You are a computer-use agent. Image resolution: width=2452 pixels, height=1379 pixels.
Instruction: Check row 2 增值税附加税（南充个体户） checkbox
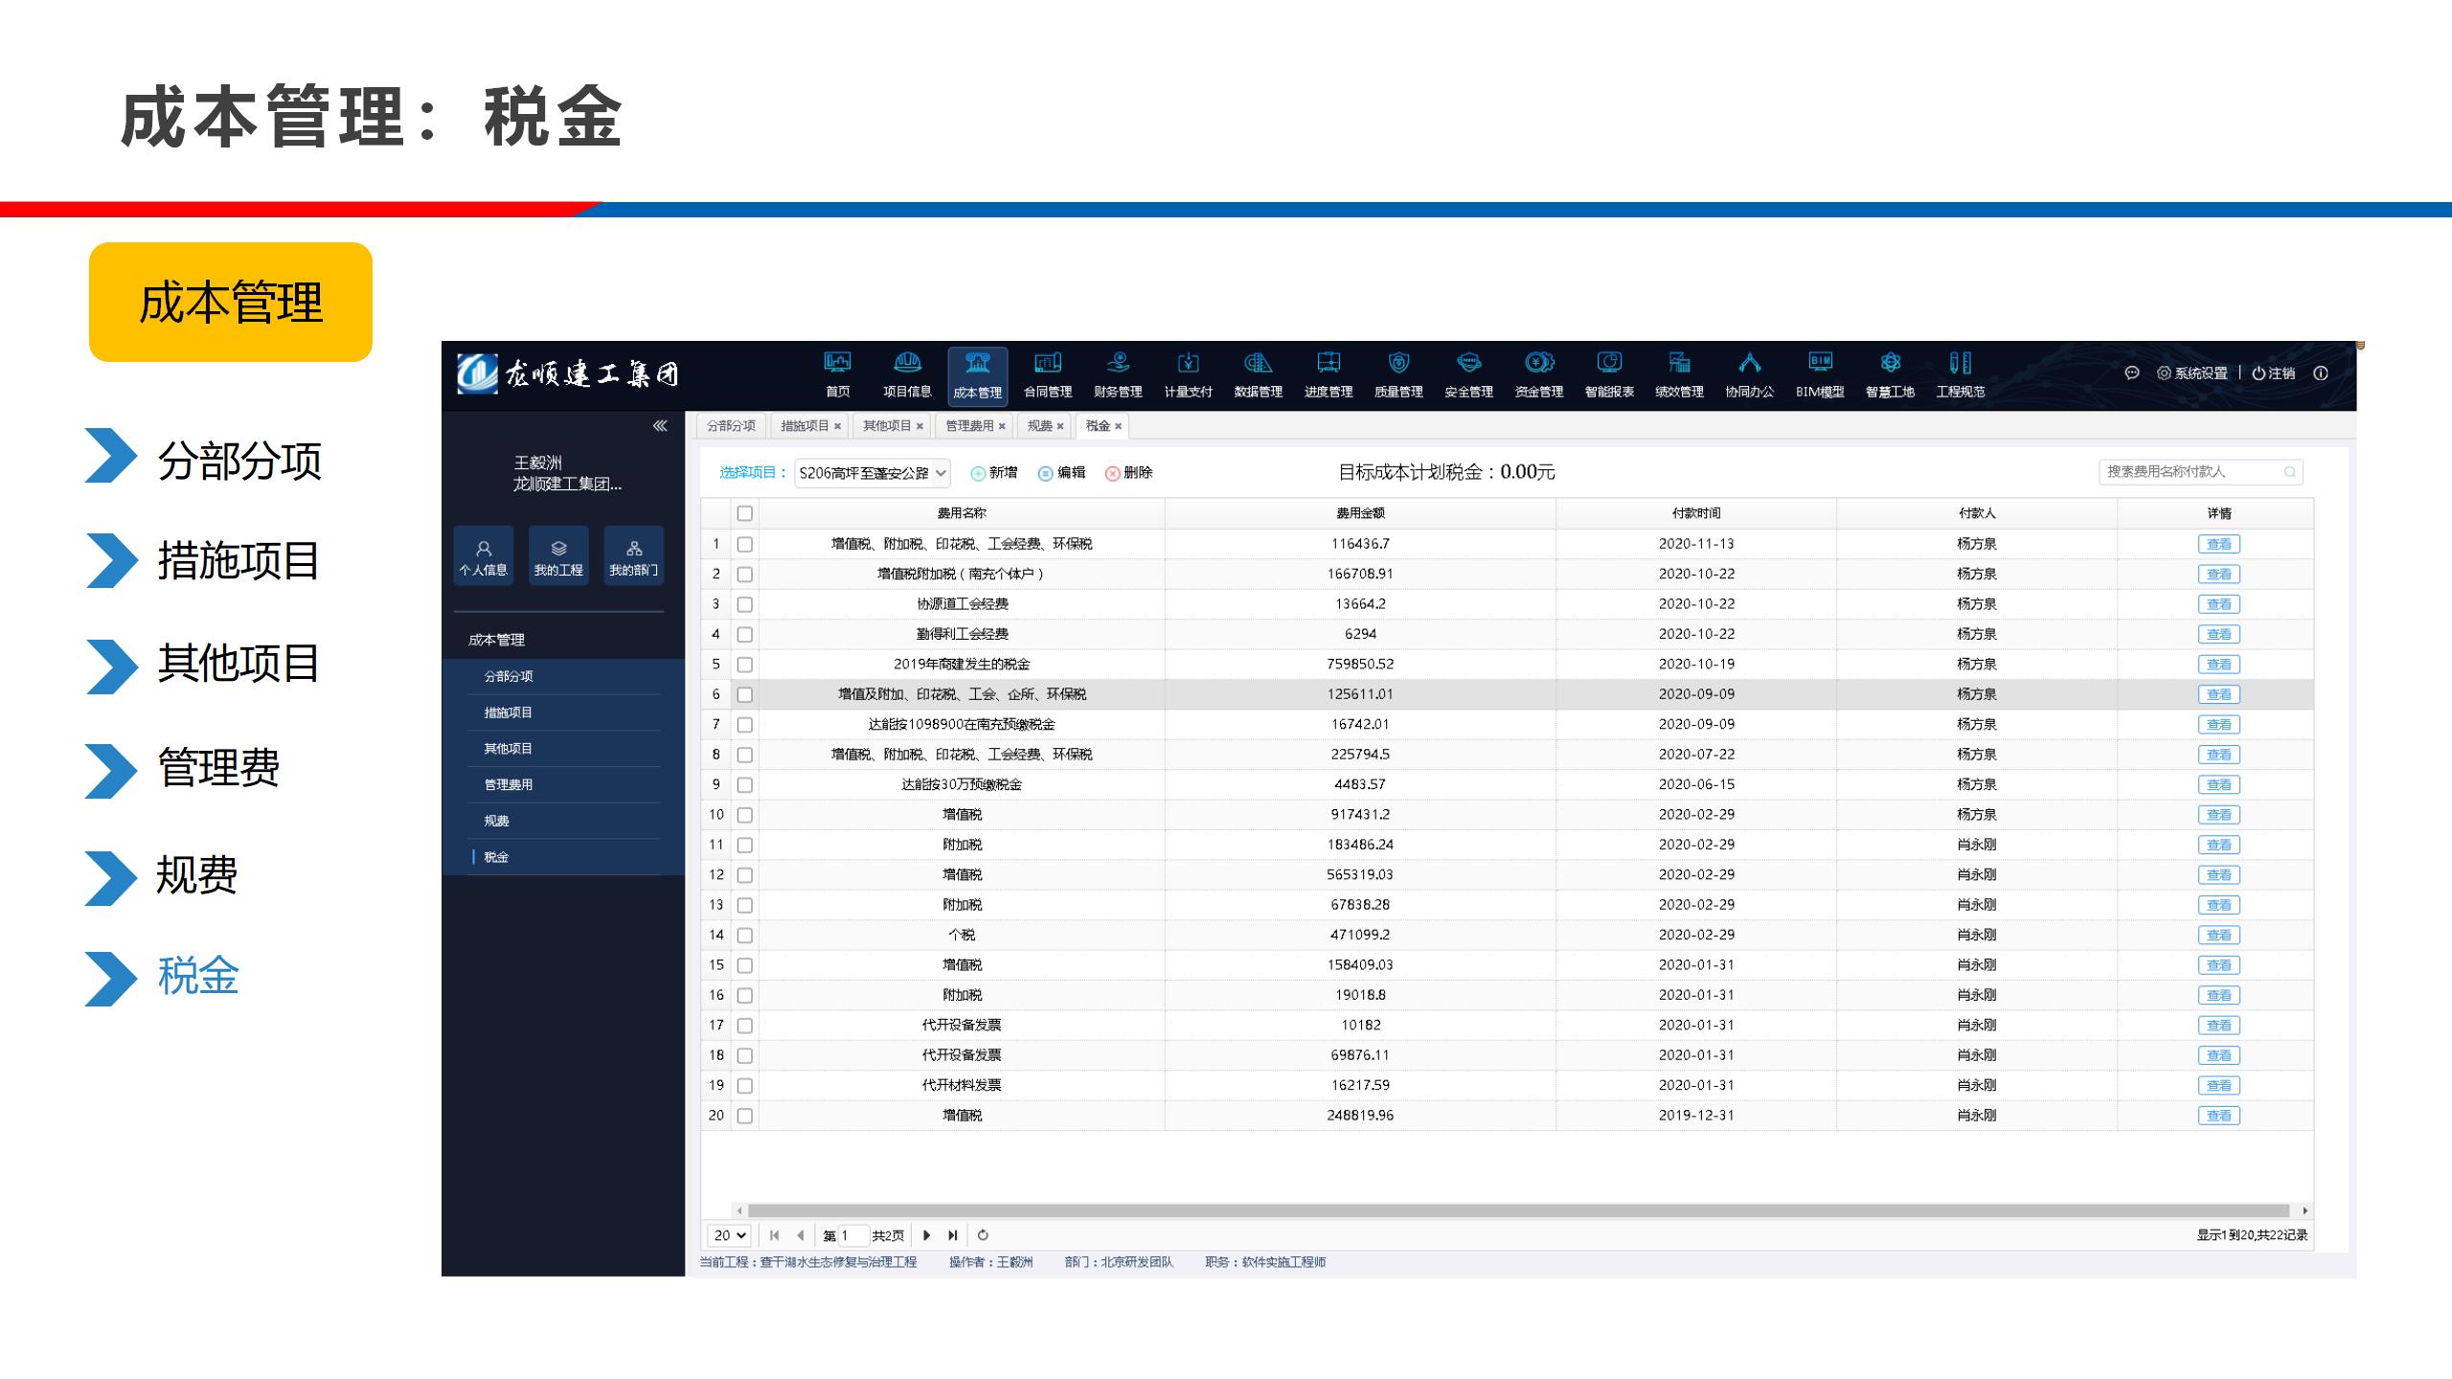[745, 575]
